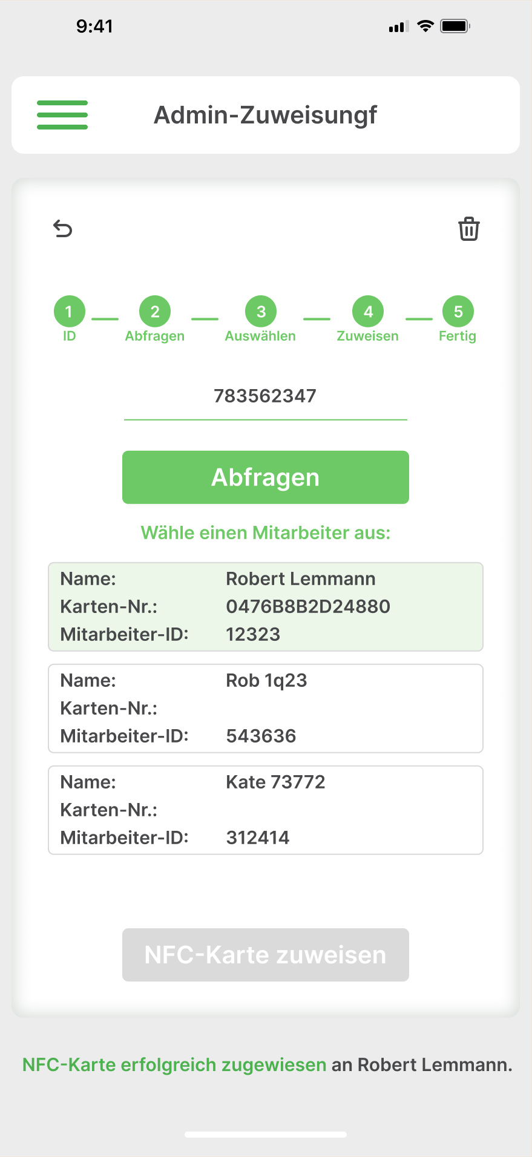The width and height of the screenshot is (532, 1157).
Task: Tap the success message about Robert Lemmann
Action: tap(267, 1064)
